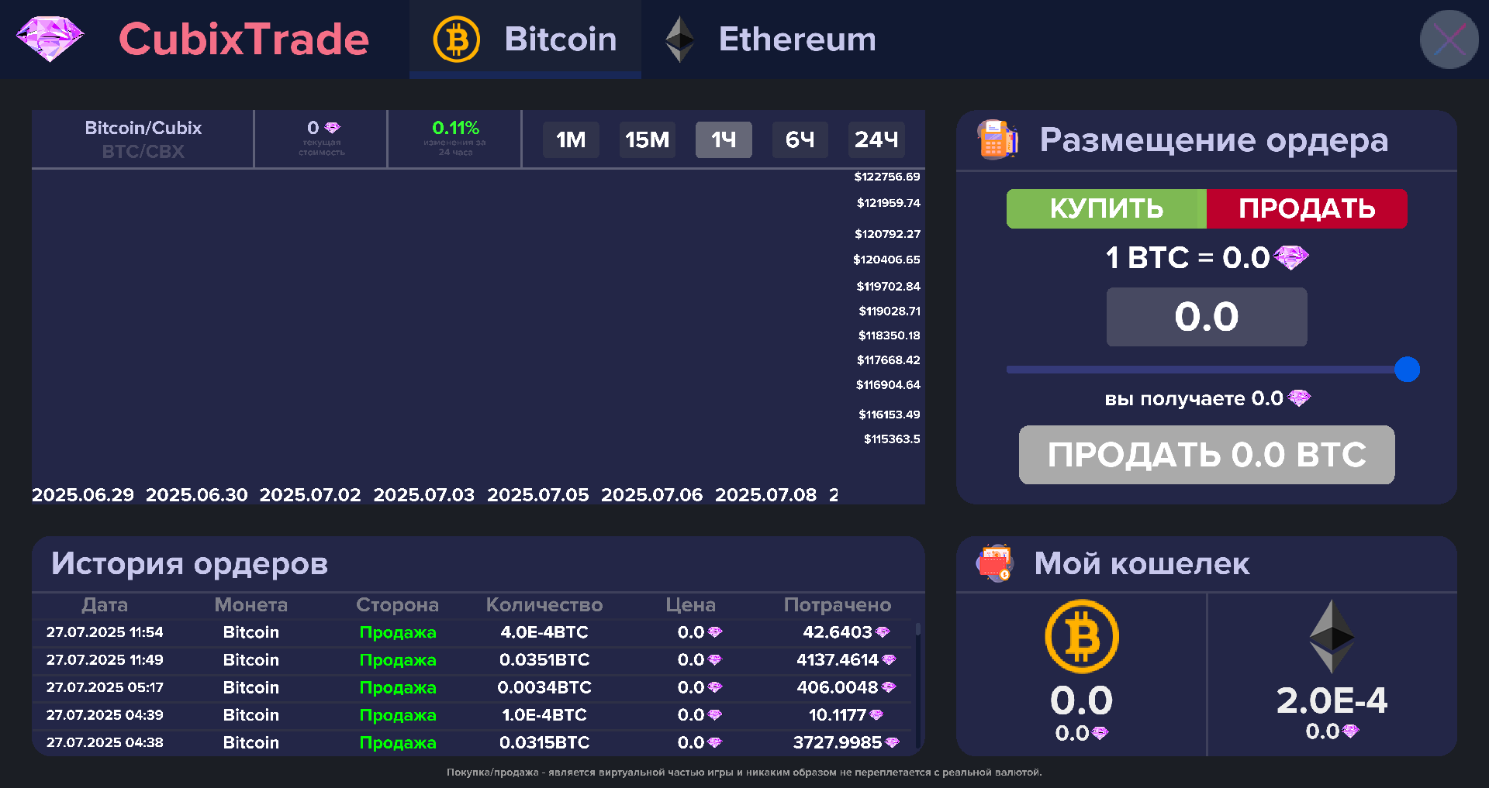Image resolution: width=1489 pixels, height=788 pixels.
Task: Click the BTC amount input field
Action: (x=1207, y=317)
